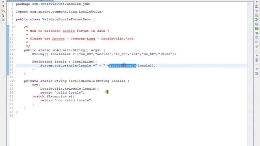Collapse the comment block at line 7
This screenshot has width=260, height=146.
15,27
